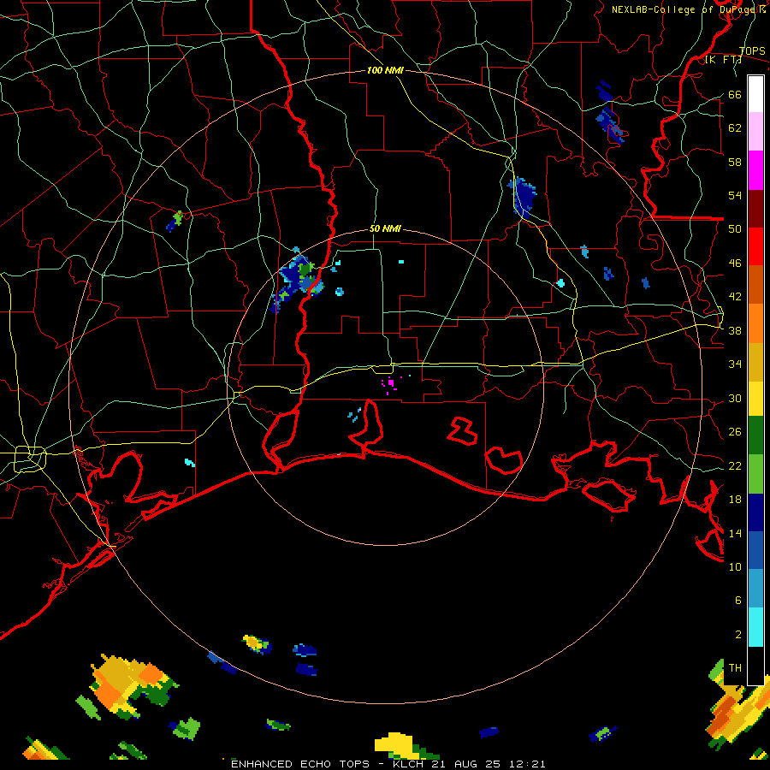The height and width of the screenshot is (770, 770).
Task: Pick the dark orange legend band
Action: point(755,284)
